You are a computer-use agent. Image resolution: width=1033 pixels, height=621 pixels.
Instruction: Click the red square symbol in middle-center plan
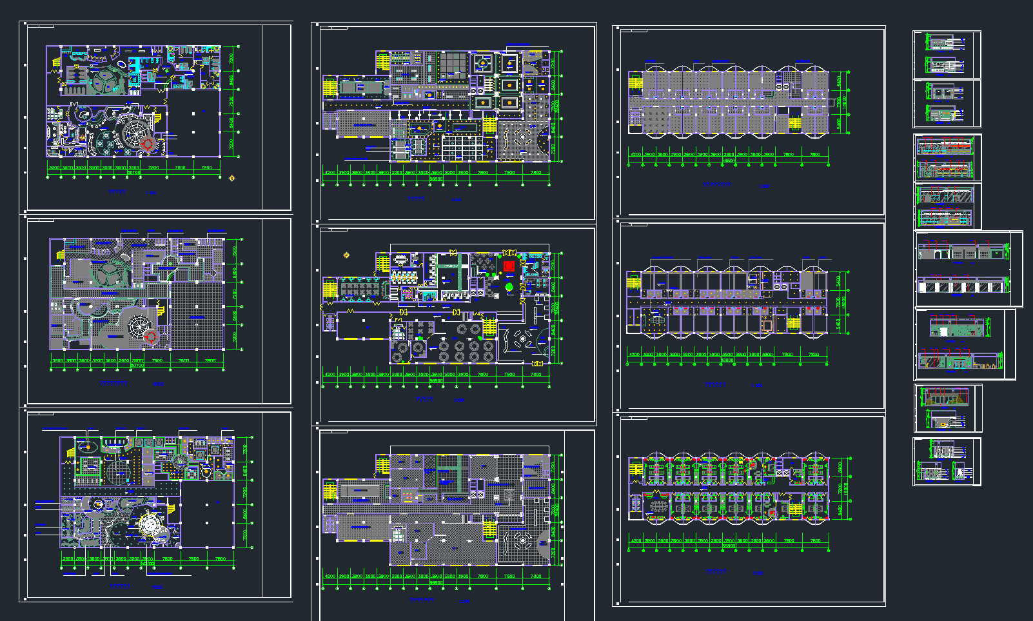point(509,266)
